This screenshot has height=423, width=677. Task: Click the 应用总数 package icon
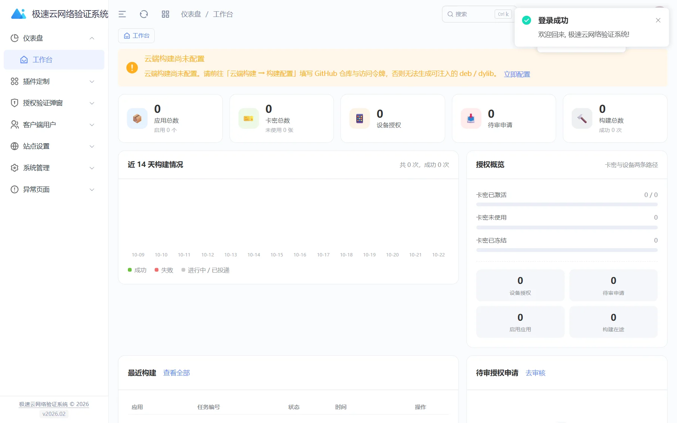[x=137, y=118]
